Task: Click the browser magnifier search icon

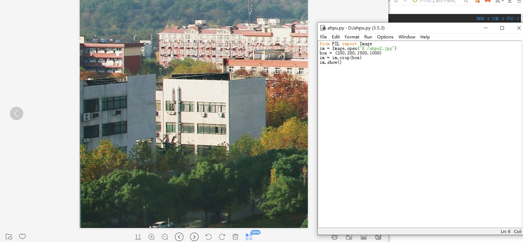Action: coord(466,1)
